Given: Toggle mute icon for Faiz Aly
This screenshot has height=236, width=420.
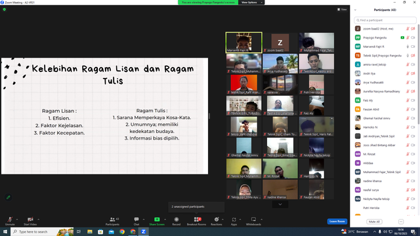Looking at the screenshot, I should 408,100.
